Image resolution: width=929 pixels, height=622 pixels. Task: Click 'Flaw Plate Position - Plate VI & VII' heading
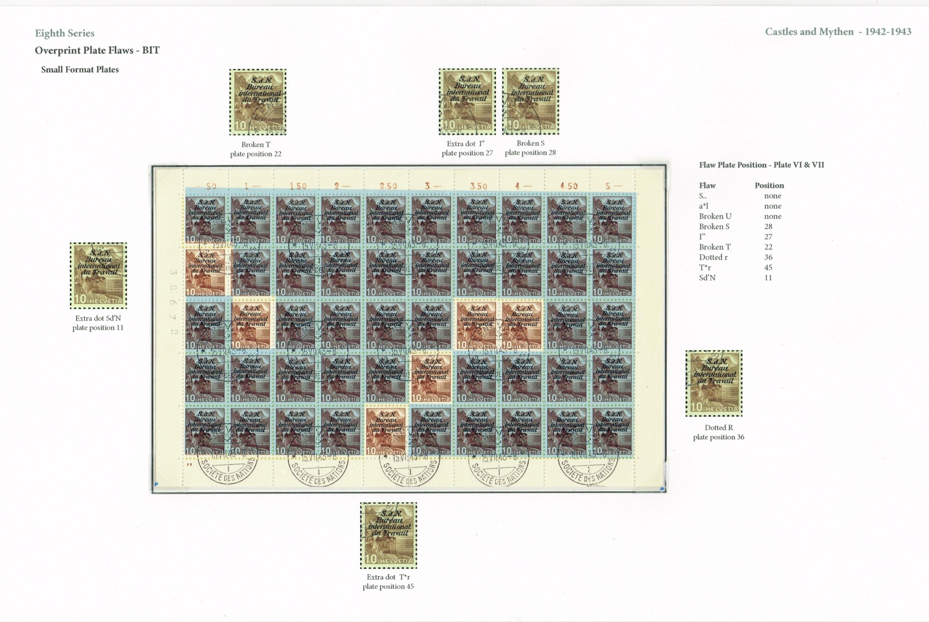coord(761,165)
